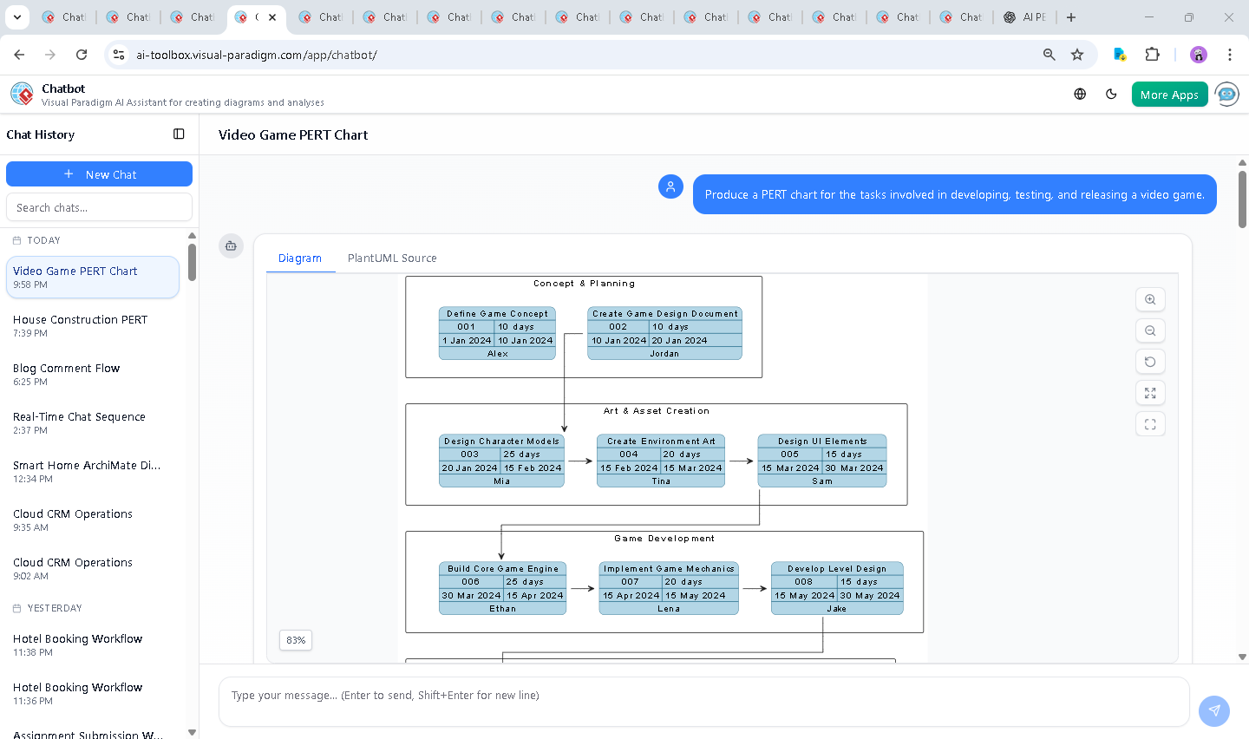Switch to the PlantUML Source tab
Viewport: 1249px width, 739px height.
click(392, 258)
